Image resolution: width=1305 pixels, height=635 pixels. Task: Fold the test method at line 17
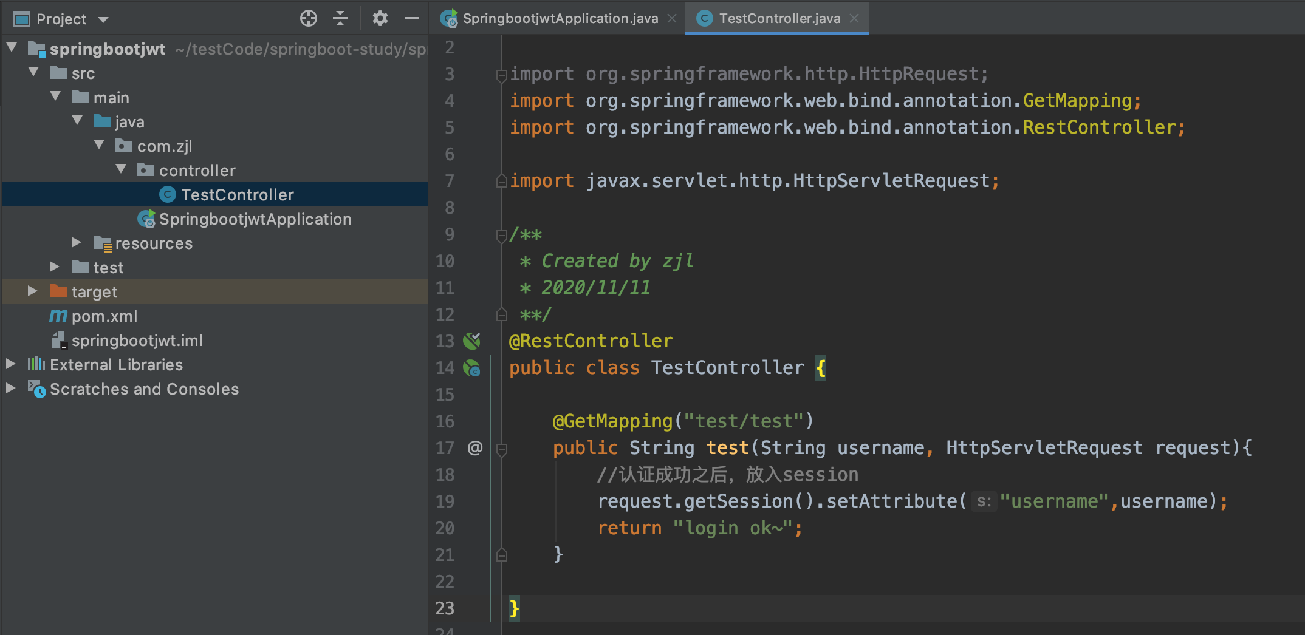click(502, 449)
